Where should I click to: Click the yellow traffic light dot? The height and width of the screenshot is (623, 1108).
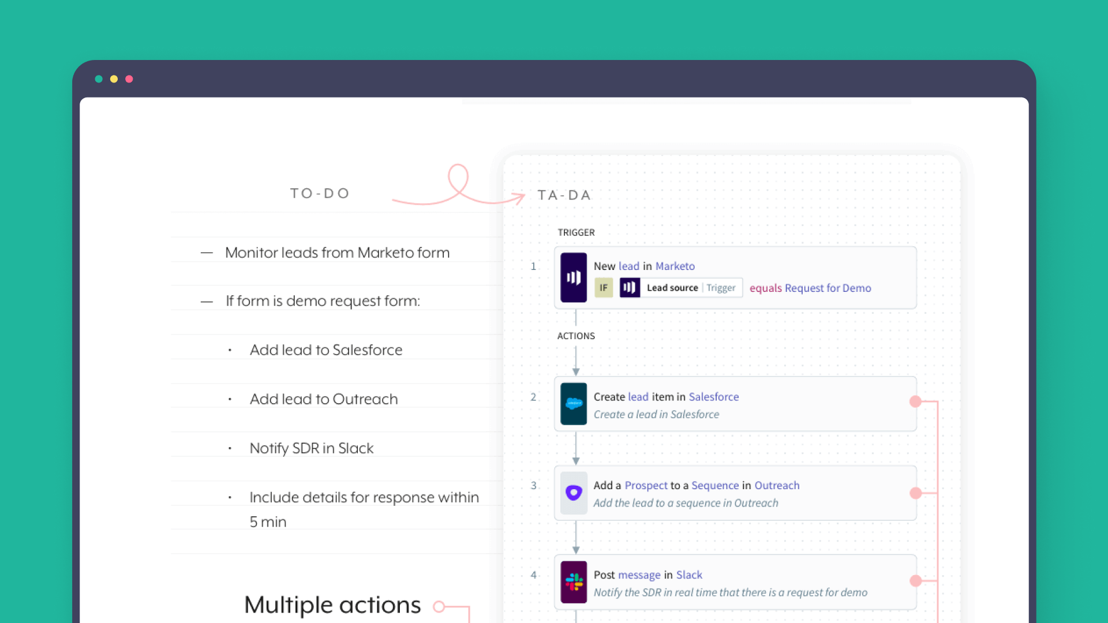114,79
